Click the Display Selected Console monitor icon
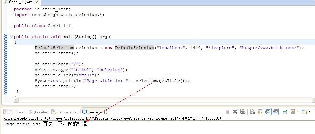This screenshot has height=134, width=315. coord(293,112)
